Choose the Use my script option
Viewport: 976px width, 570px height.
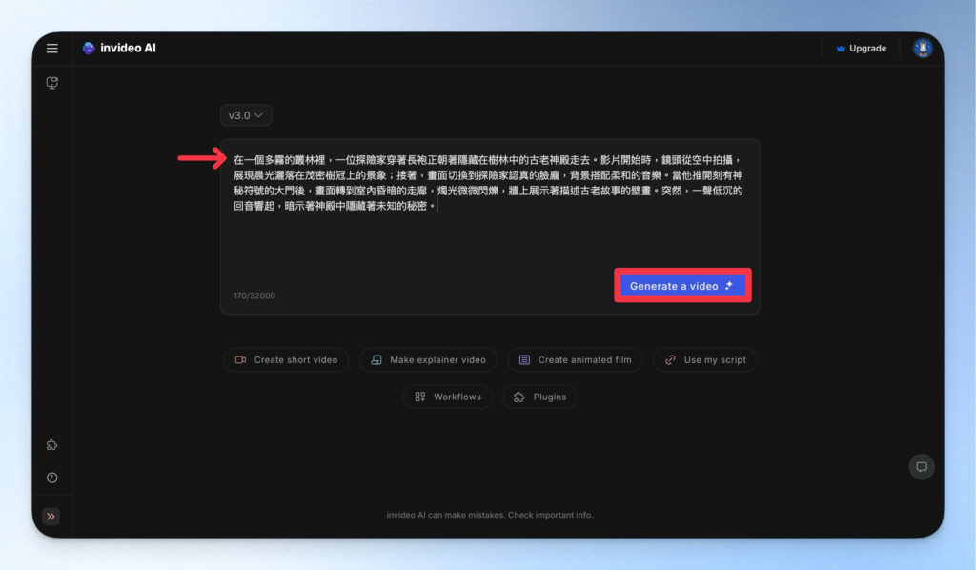click(705, 360)
